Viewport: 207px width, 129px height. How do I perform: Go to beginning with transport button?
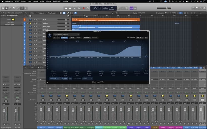pyautogui.click(x=74, y=8)
